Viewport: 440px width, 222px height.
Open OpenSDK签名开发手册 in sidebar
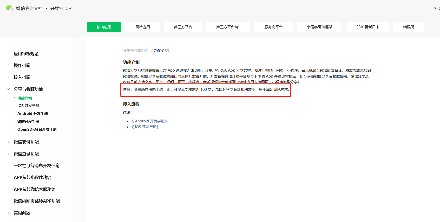coord(37,129)
